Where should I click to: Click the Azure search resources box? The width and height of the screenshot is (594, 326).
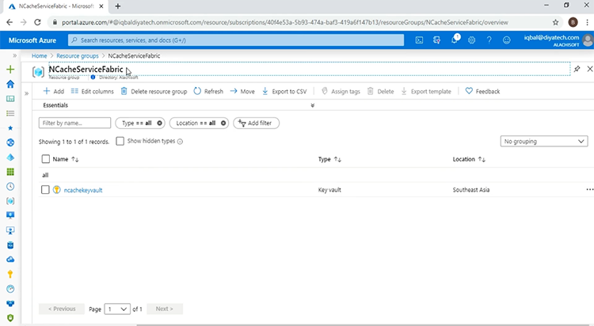236,40
